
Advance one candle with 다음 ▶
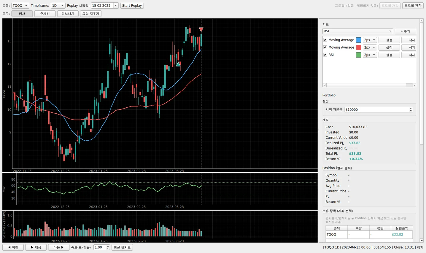tap(59, 247)
